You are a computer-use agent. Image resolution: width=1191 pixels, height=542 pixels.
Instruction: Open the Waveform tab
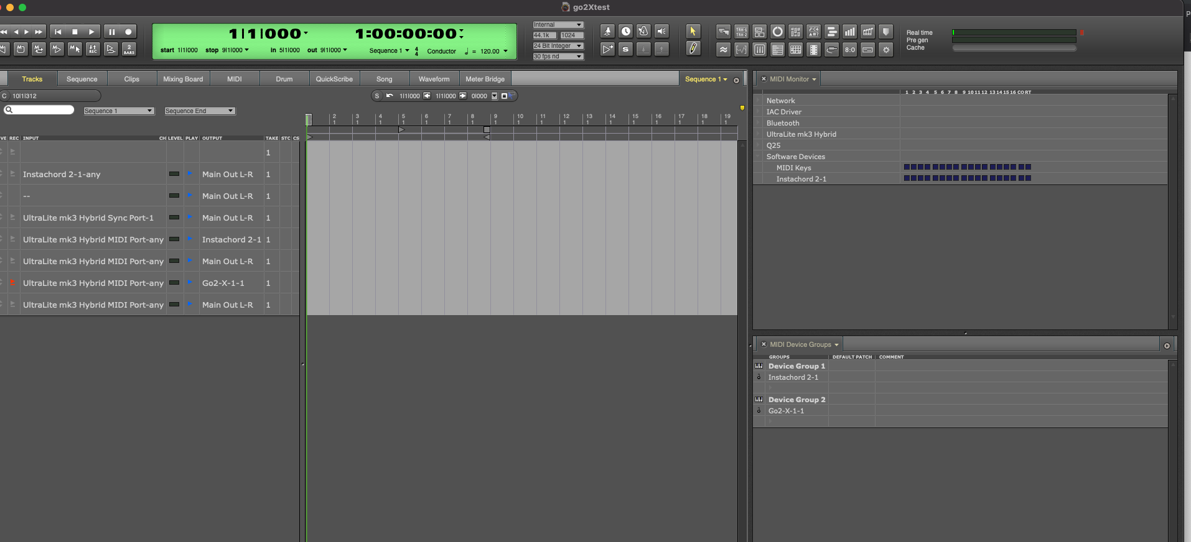click(x=434, y=79)
